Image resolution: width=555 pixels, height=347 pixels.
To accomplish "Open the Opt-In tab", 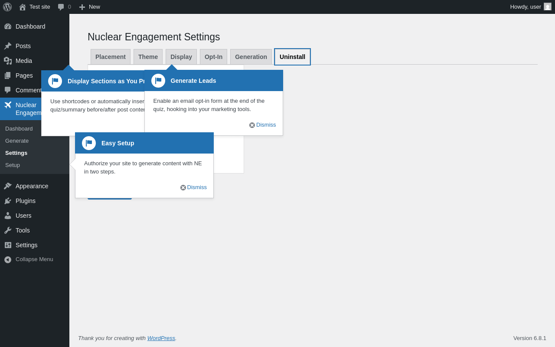I will (x=213, y=57).
